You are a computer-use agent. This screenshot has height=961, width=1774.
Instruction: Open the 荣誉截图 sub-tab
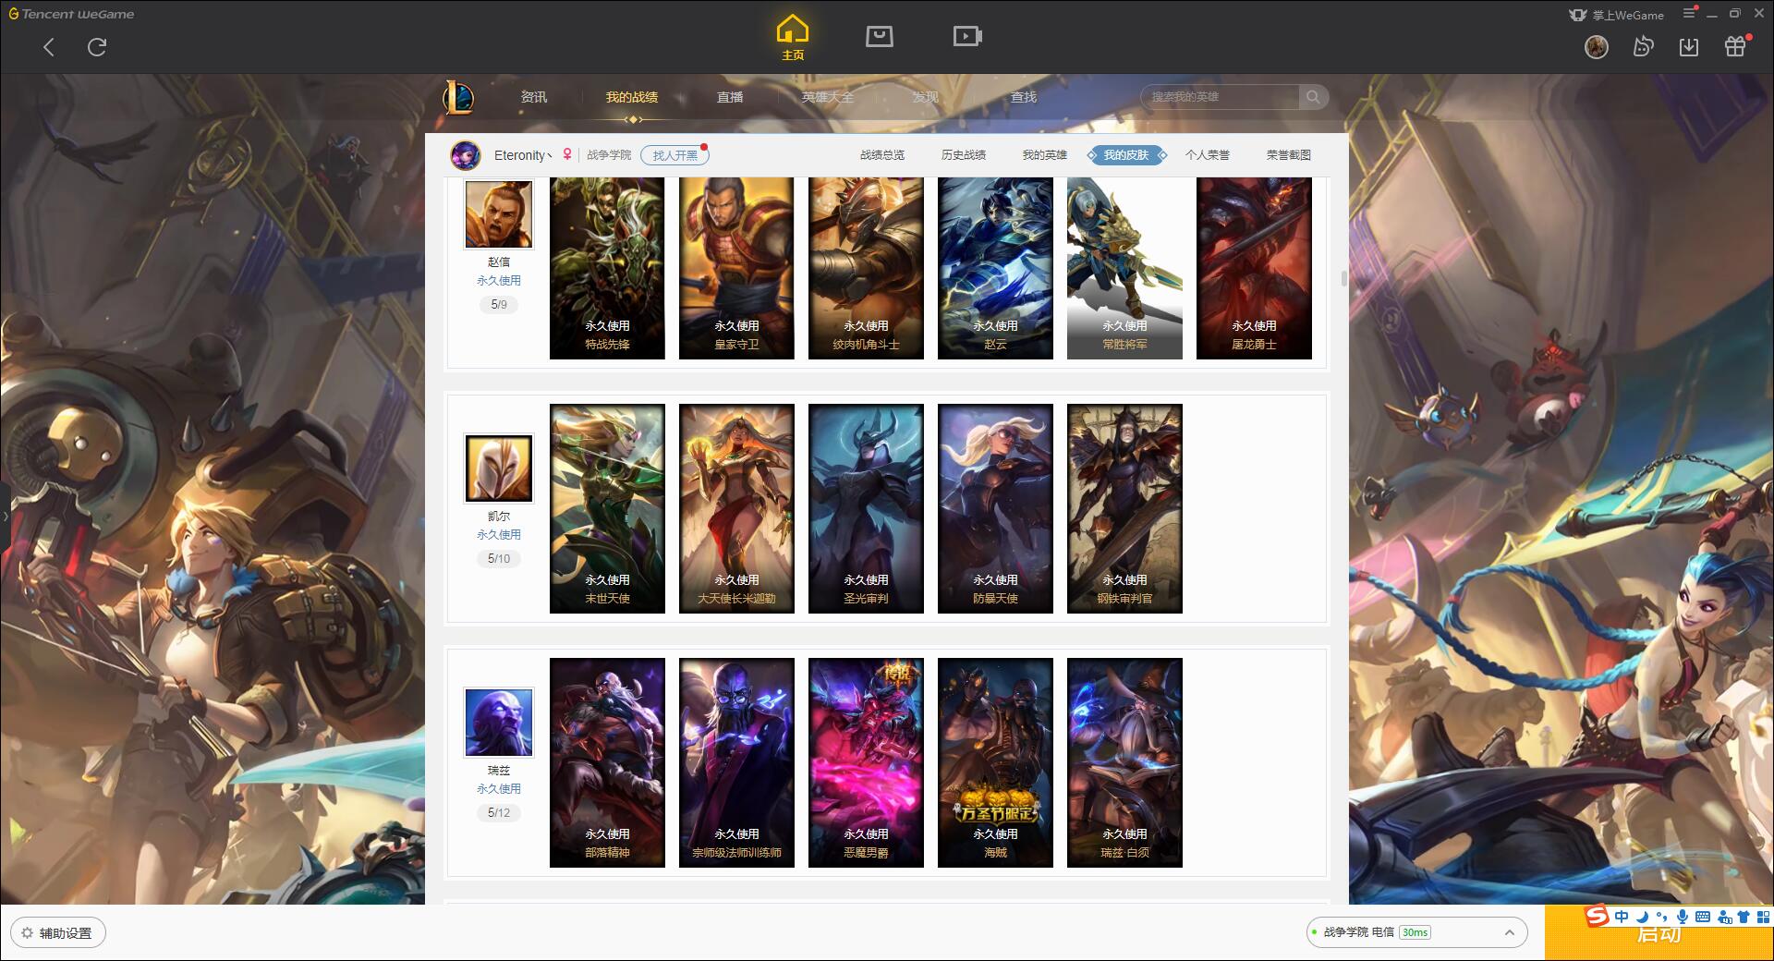(x=1289, y=155)
